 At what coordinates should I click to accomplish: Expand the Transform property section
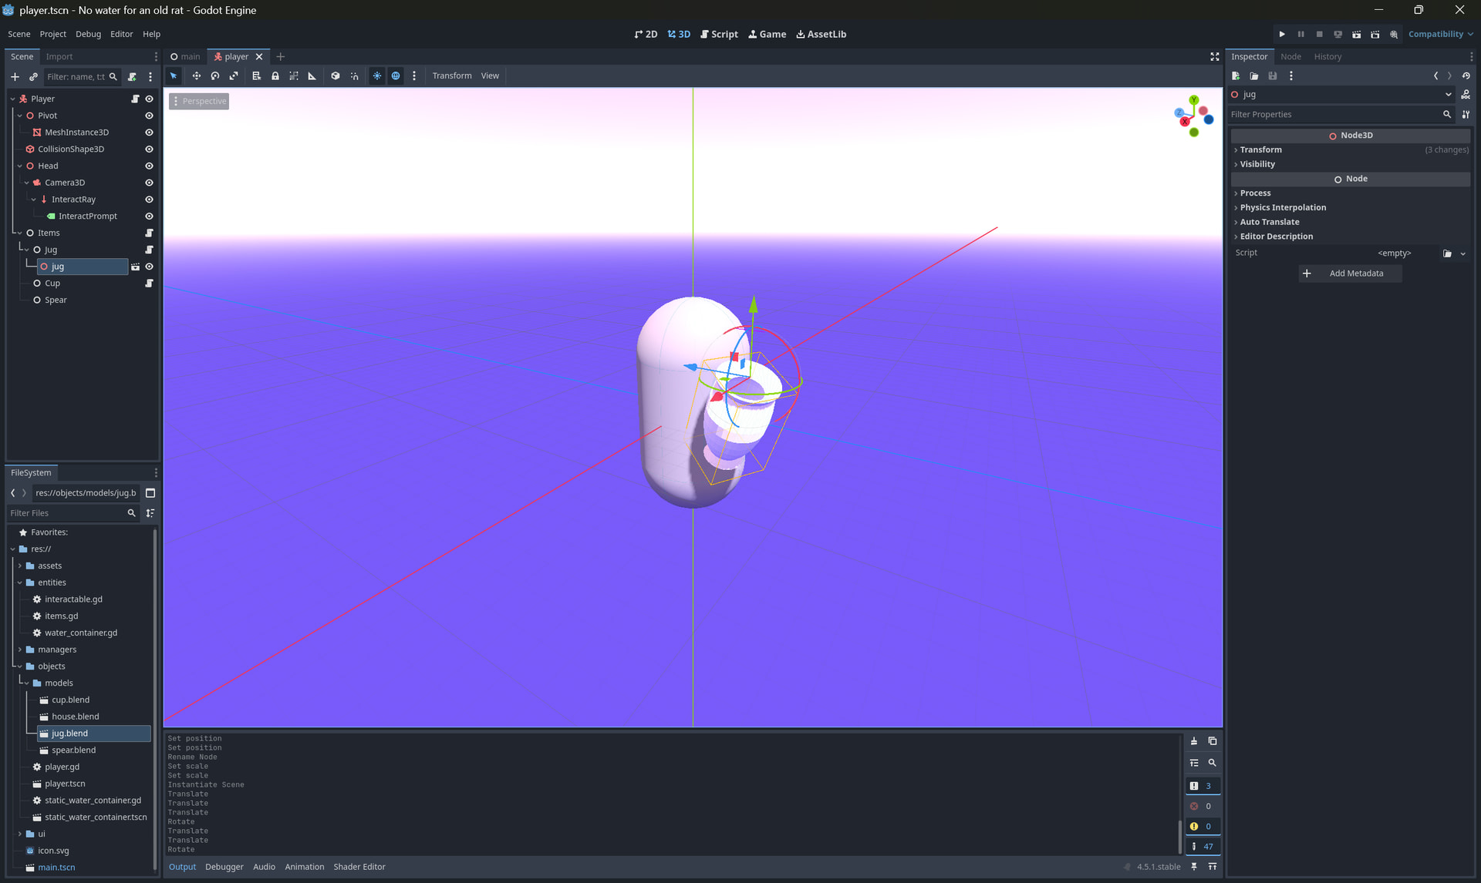[1260, 149]
